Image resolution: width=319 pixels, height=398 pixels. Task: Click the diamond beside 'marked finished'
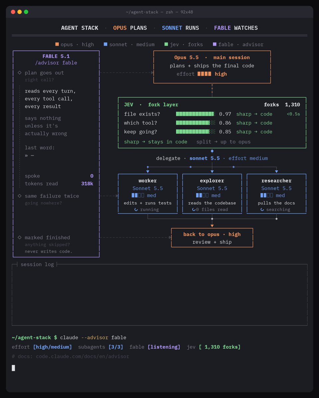click(19, 237)
